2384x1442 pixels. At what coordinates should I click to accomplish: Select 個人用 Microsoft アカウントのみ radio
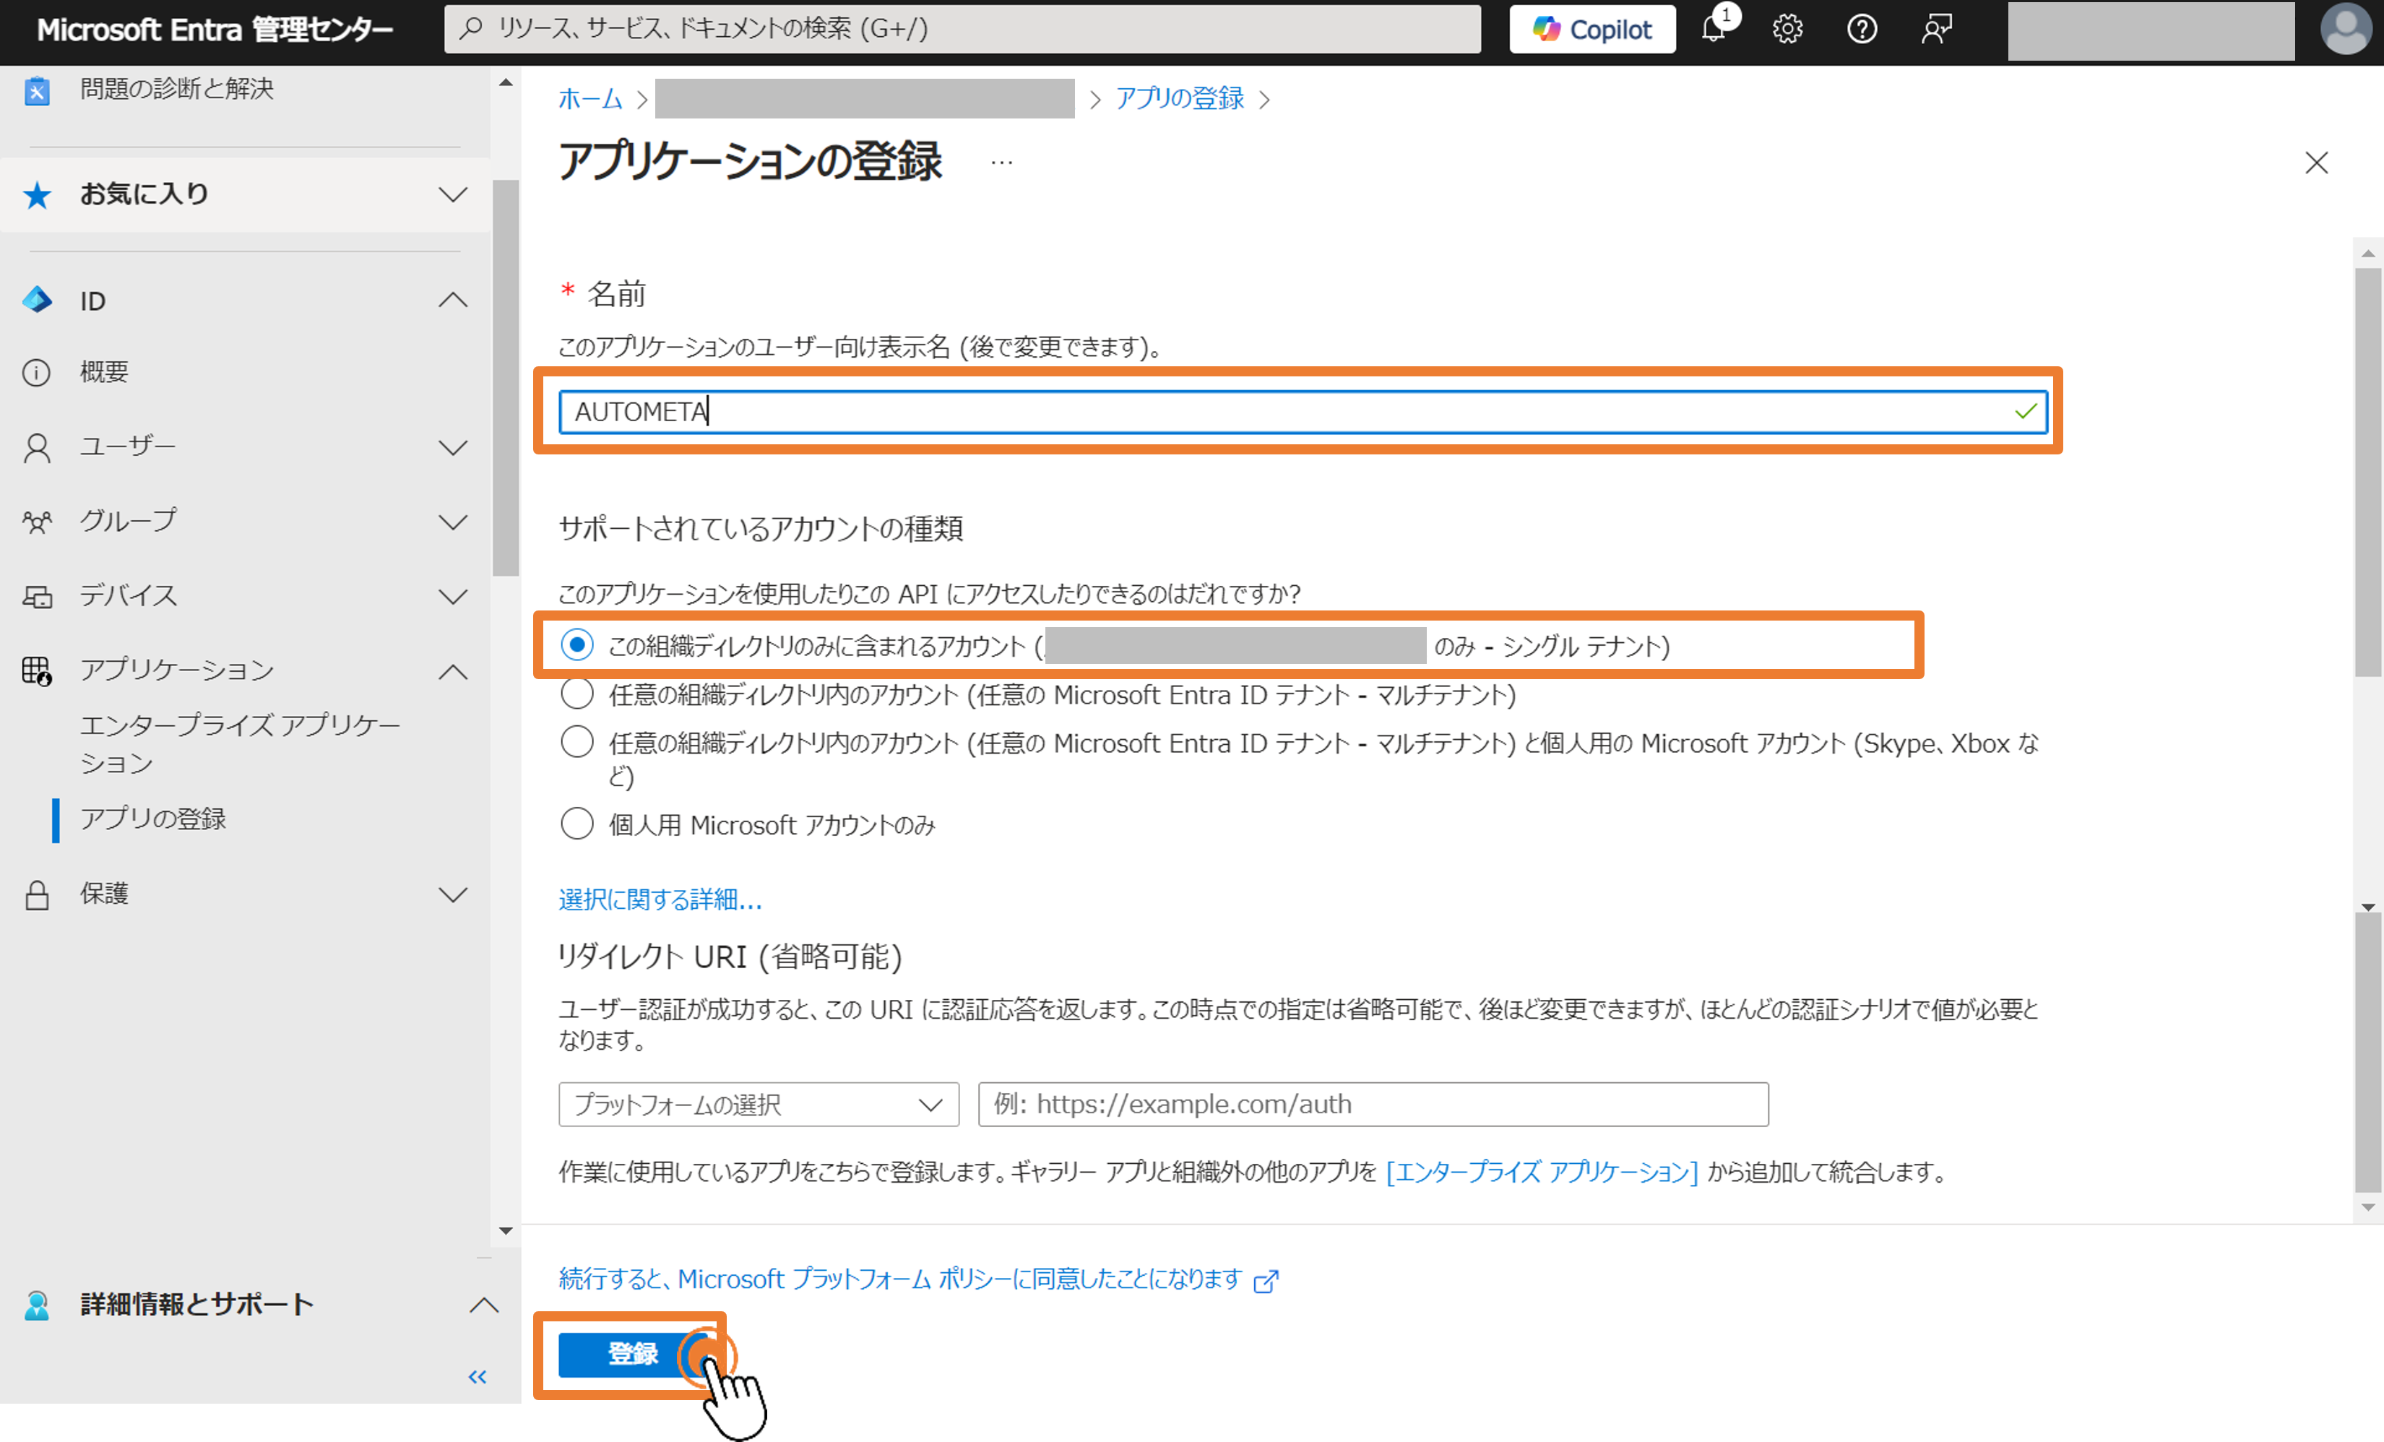(x=578, y=824)
